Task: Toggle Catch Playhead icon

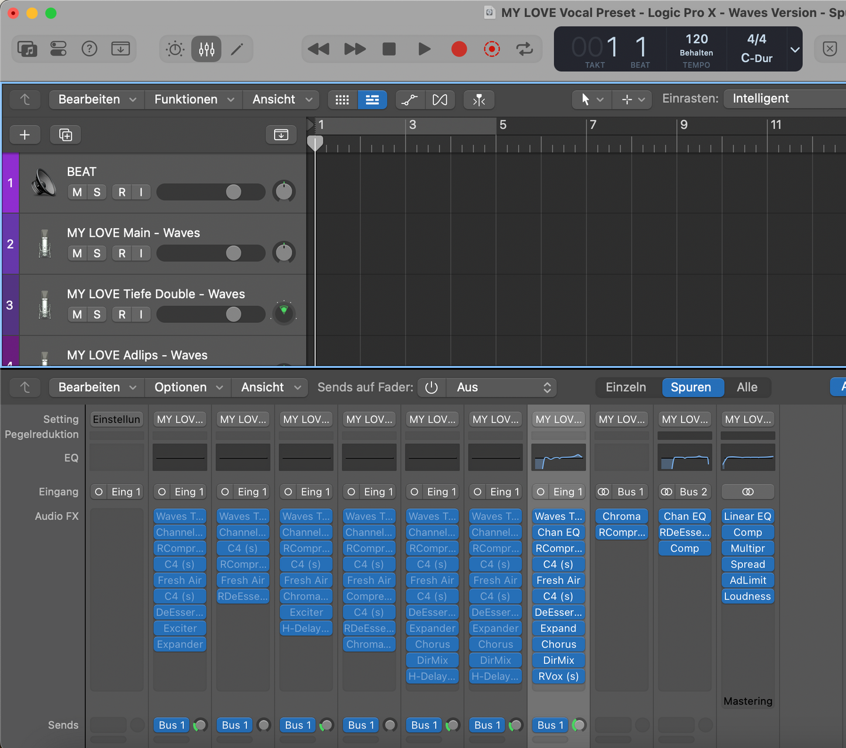Action: [x=479, y=100]
